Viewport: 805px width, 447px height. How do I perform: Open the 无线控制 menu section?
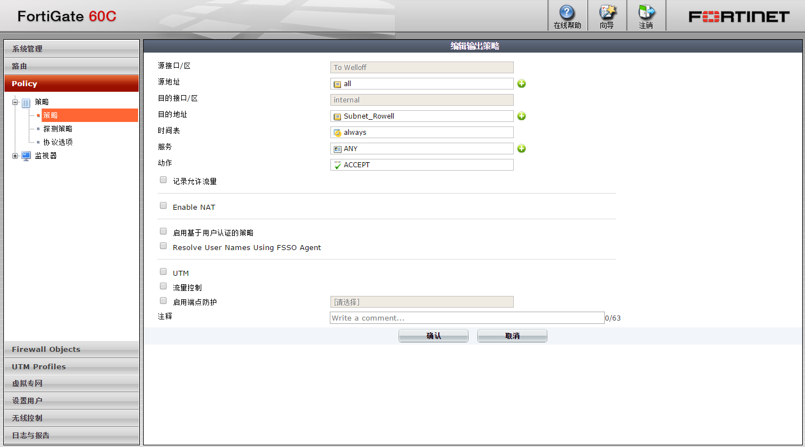72,418
